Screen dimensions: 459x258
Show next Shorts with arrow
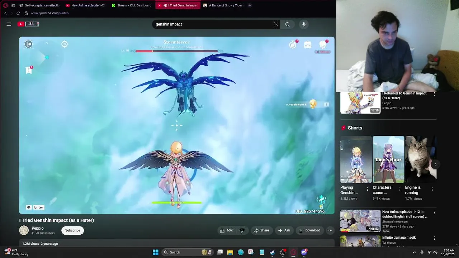coord(435,164)
